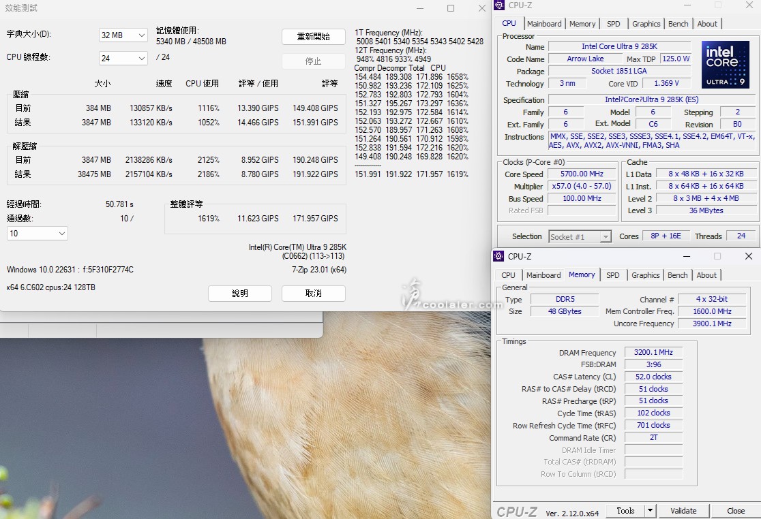Click the Intel Core Ultra 9 logo

tap(725, 65)
